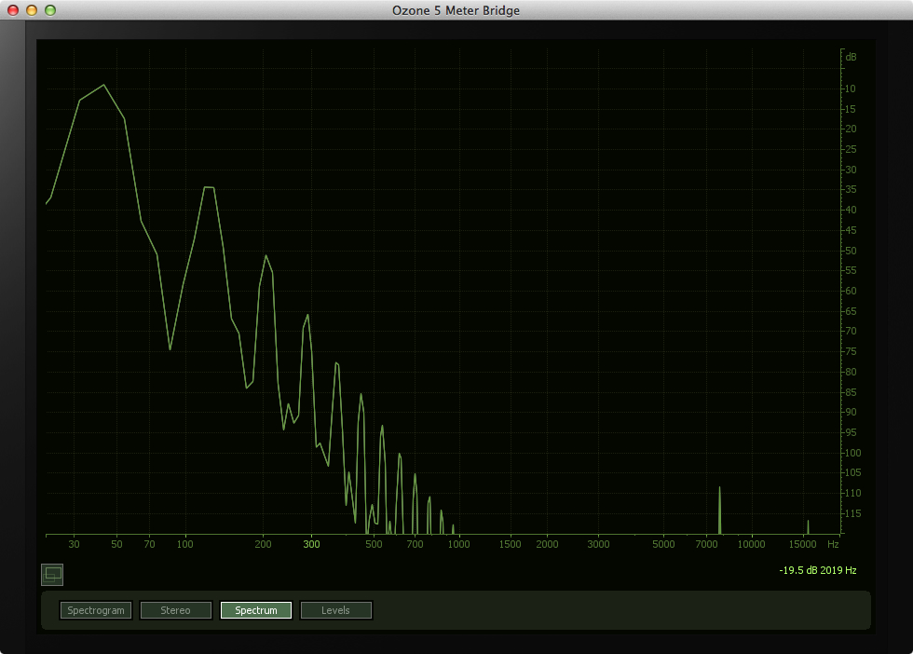The image size is (913, 654).
Task: Click the 3000 frequency axis label
Action: pos(598,544)
